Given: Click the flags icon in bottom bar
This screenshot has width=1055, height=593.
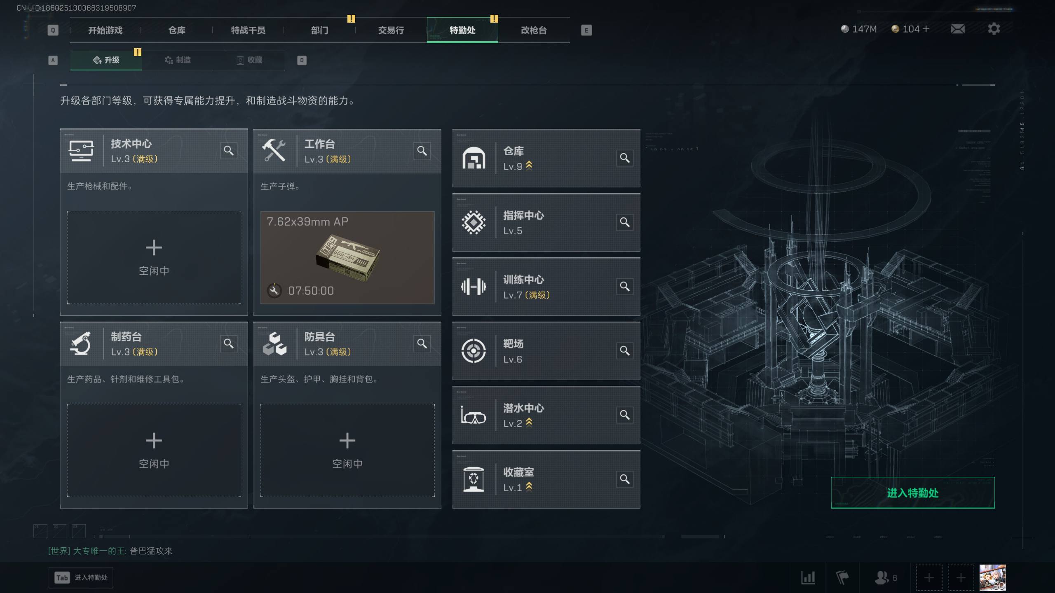Looking at the screenshot, I should point(842,577).
